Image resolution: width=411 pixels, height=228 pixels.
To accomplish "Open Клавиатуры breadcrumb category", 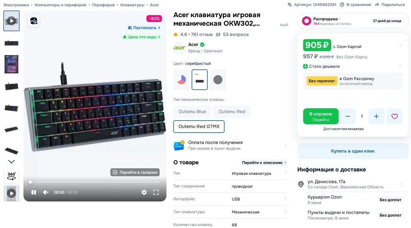I will coord(132,5).
